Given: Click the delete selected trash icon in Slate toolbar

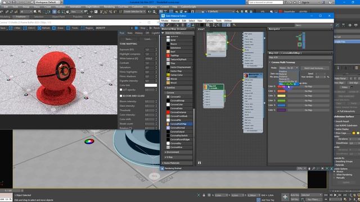Looking at the screenshot, I should pyautogui.click(x=183, y=25).
